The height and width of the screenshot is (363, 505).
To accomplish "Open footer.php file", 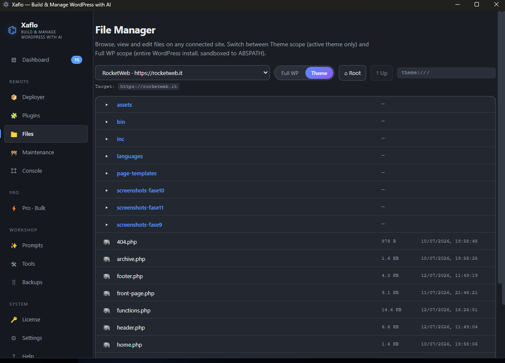I will [130, 276].
